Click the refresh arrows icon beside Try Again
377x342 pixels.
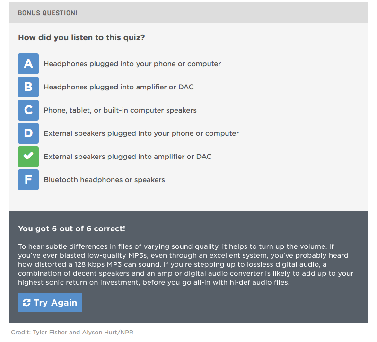tap(26, 303)
